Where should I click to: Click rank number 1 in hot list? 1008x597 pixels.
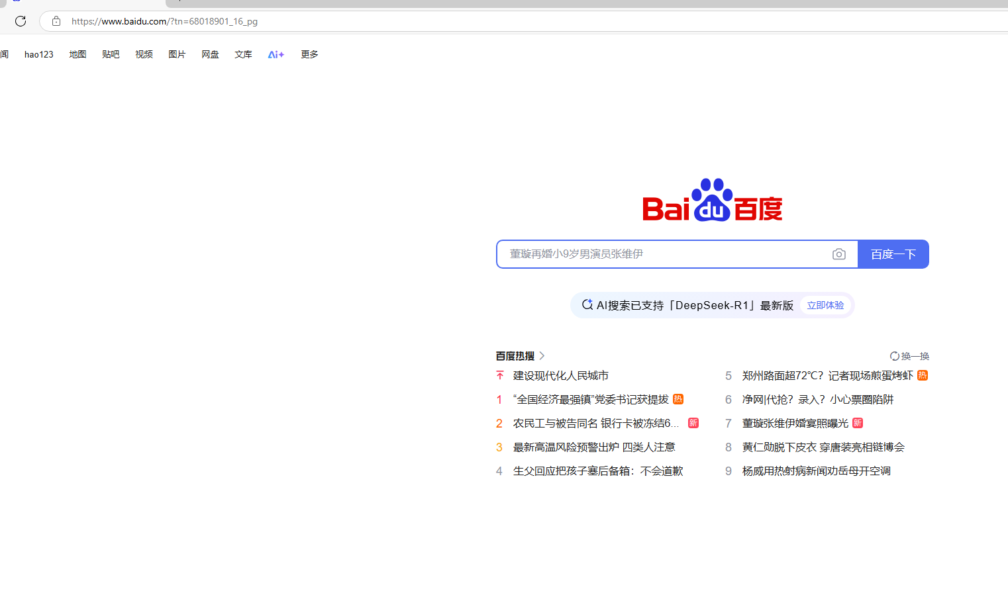point(499,399)
